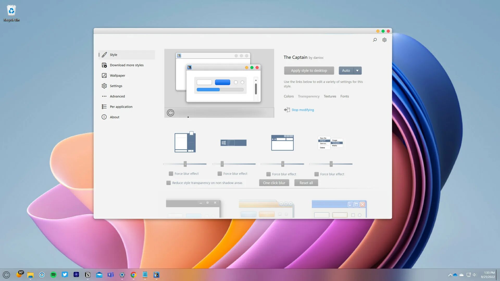Screen dimensions: 500x281
Task: Click the Style brush icon in sidebar
Action: tap(104, 55)
